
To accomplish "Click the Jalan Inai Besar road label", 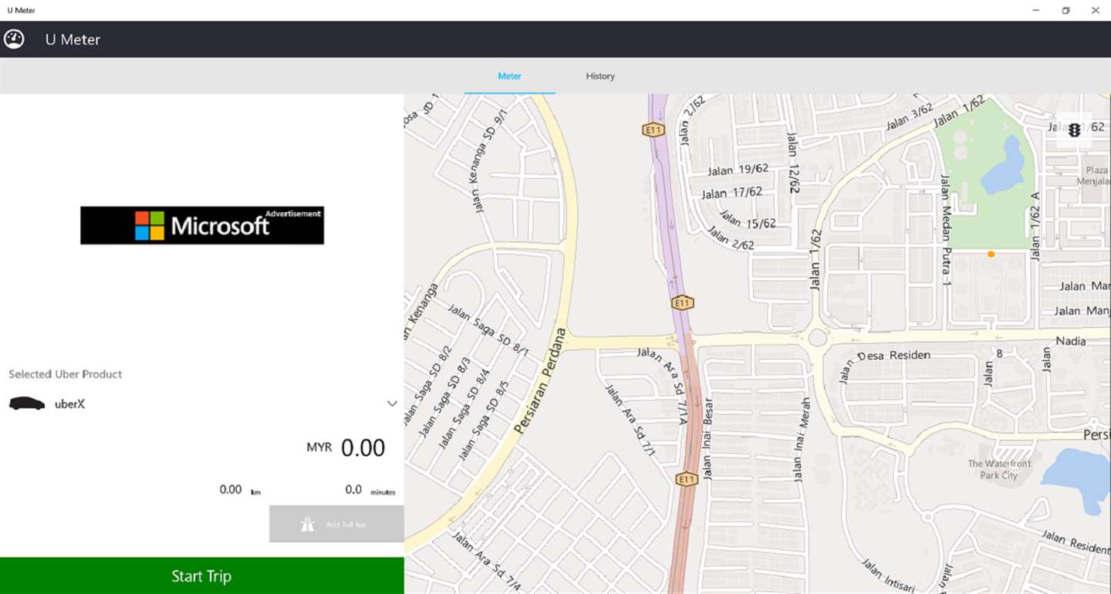I will [707, 437].
